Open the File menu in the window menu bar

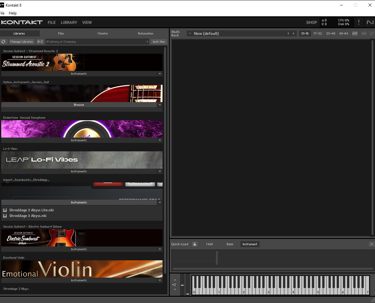coord(2,13)
